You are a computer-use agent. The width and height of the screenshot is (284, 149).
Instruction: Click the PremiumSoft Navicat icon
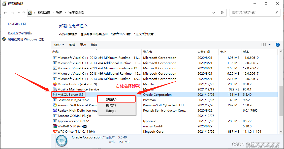pyautogui.click(x=55, y=105)
